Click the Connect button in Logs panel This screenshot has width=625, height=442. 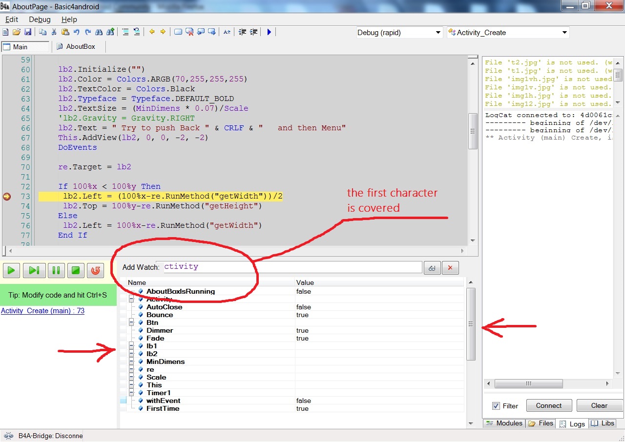(x=549, y=406)
